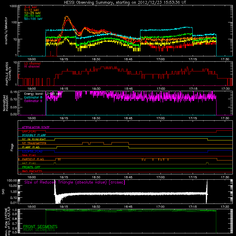The width and height of the screenshot is (236, 236).
Task: Click the ATTENUATOR STATE flag label
Action: tap(36, 127)
